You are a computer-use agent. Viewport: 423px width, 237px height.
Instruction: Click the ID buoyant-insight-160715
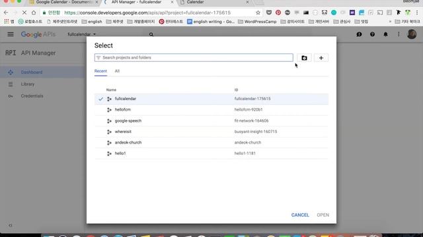(x=256, y=132)
